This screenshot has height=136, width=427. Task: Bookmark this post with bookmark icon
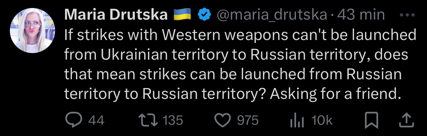[372, 120]
